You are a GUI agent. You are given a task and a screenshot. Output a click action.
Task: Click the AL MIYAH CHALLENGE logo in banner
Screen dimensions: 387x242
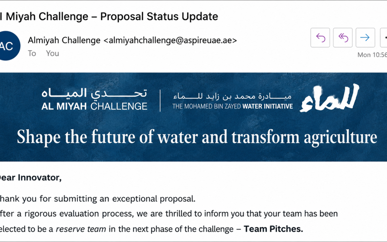94,99
